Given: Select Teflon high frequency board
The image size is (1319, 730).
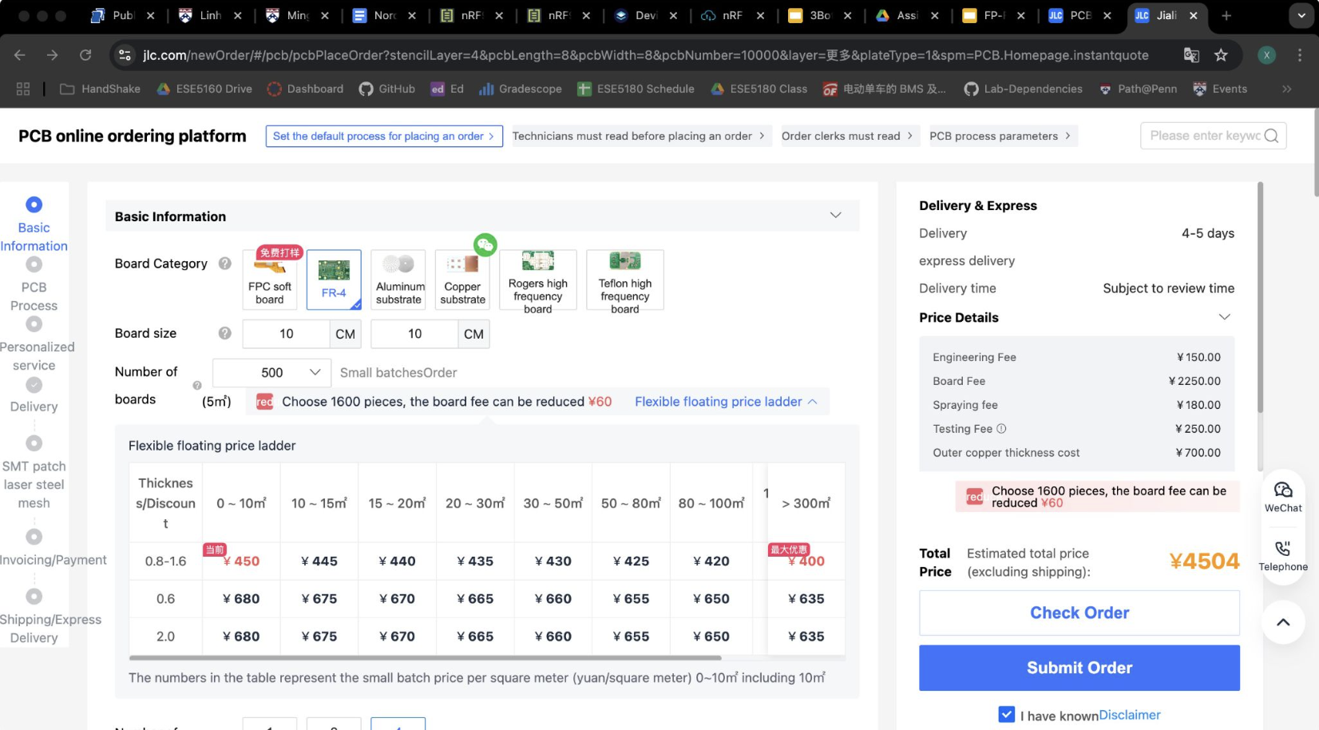Looking at the screenshot, I should [625, 280].
